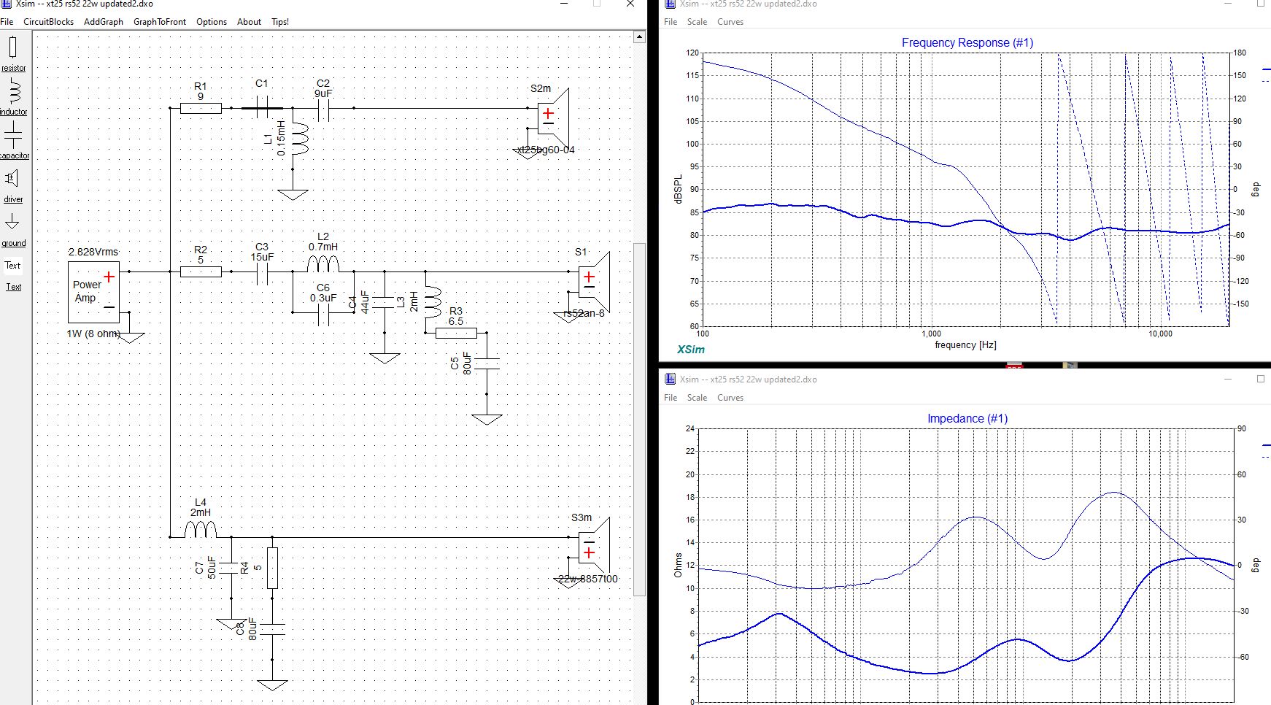This screenshot has height=705, width=1271.
Task: Select the S2m tweeter driver symbol
Action: tap(553, 117)
